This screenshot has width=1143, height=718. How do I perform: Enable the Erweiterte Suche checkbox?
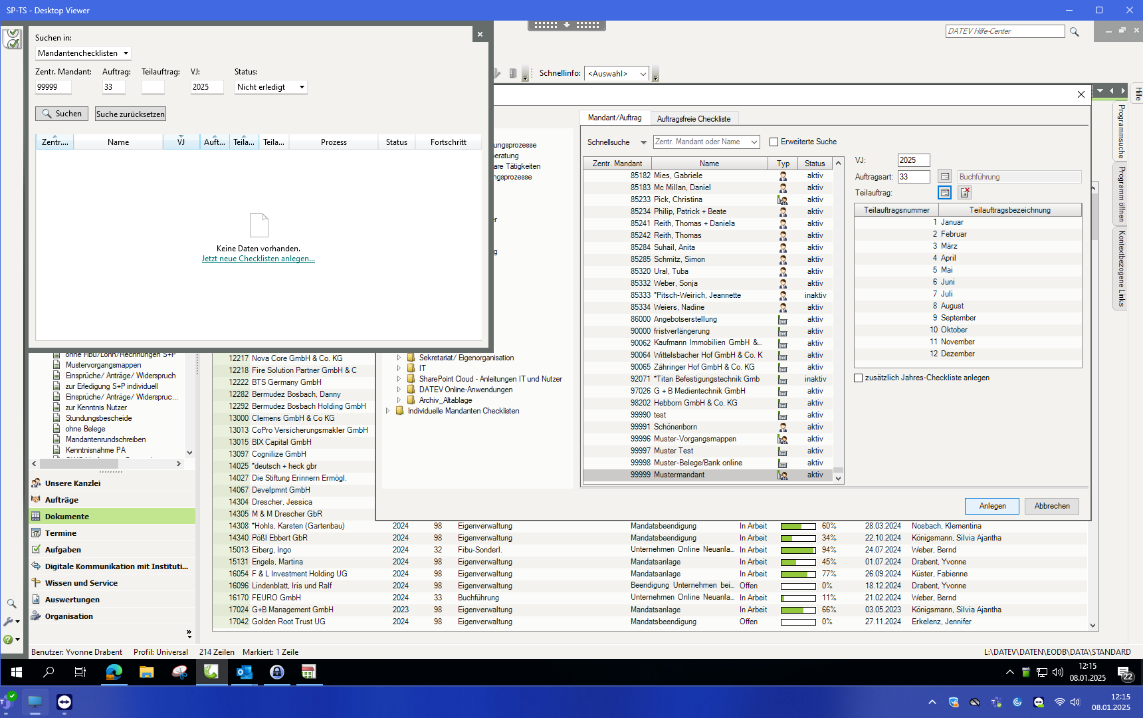[774, 142]
